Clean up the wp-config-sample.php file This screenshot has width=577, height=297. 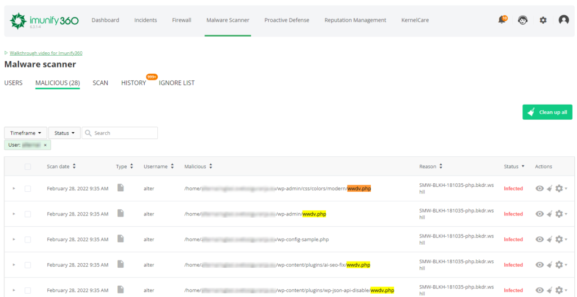[549, 239]
